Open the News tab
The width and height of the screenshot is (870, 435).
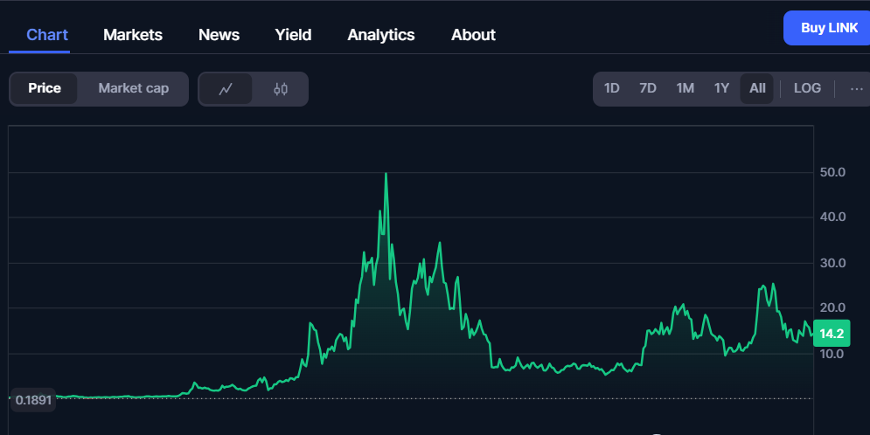coord(219,35)
